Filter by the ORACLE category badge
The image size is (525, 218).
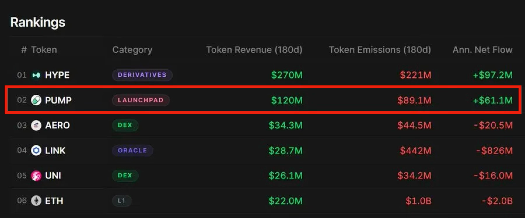(132, 151)
